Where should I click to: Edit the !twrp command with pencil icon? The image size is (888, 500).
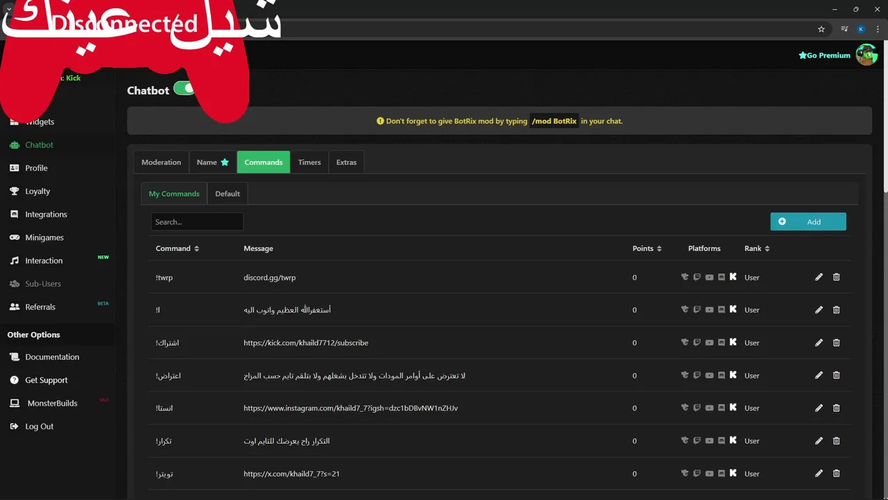[x=819, y=277]
